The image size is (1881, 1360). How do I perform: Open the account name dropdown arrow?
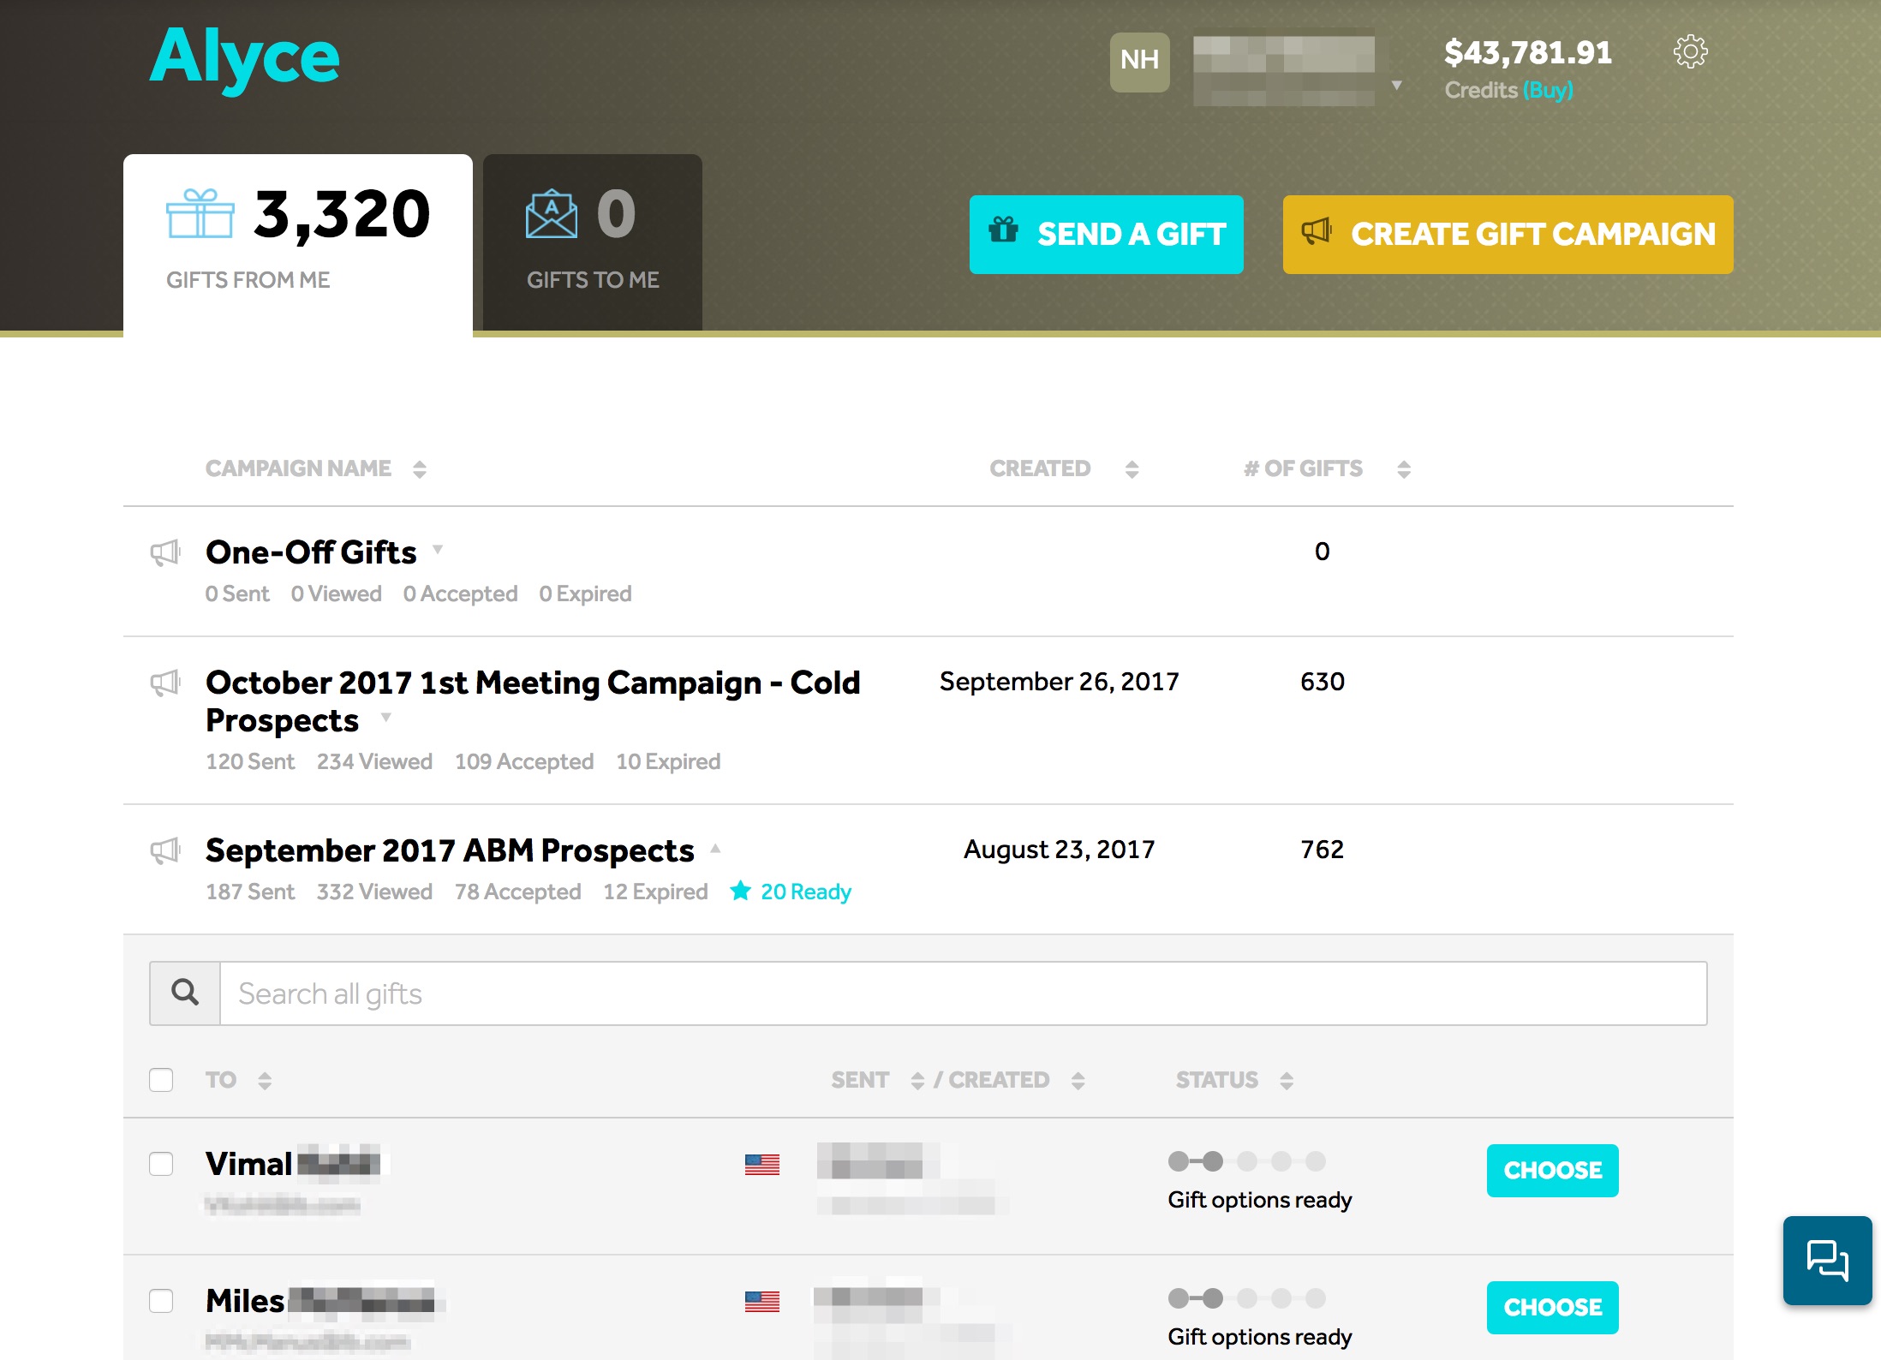[1396, 85]
